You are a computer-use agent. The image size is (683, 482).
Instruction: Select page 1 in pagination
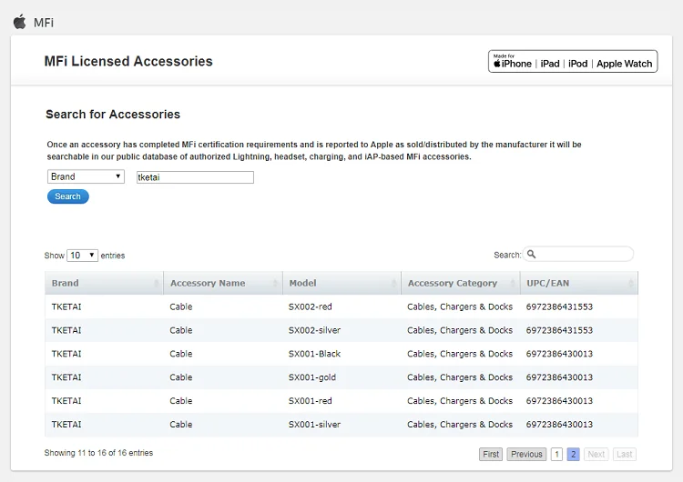coord(556,454)
